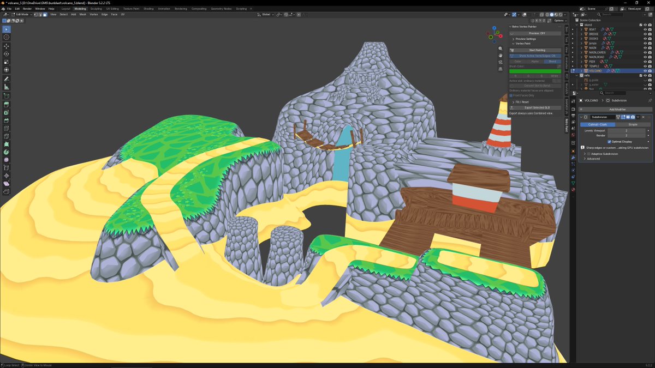Screen dimensions: 655x368
Task: Toggle camera view icon in viewport
Action: (501, 62)
